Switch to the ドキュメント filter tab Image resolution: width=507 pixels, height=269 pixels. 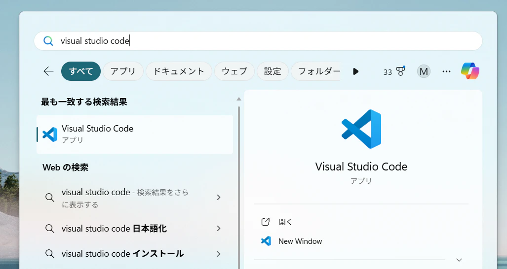179,71
